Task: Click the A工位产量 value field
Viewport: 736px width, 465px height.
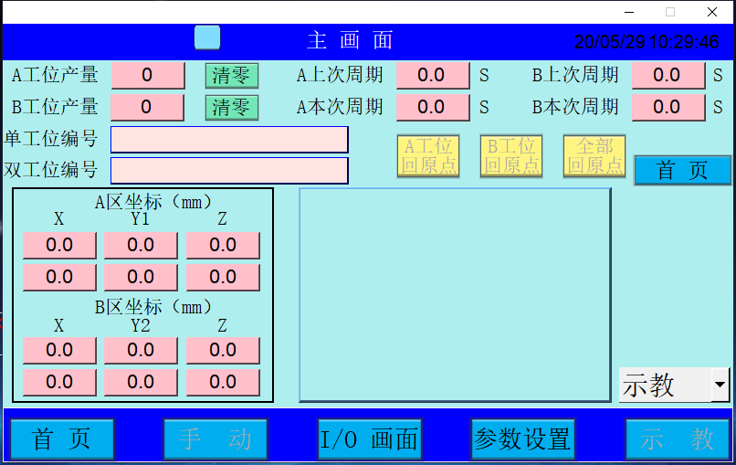Action: pyautogui.click(x=147, y=75)
